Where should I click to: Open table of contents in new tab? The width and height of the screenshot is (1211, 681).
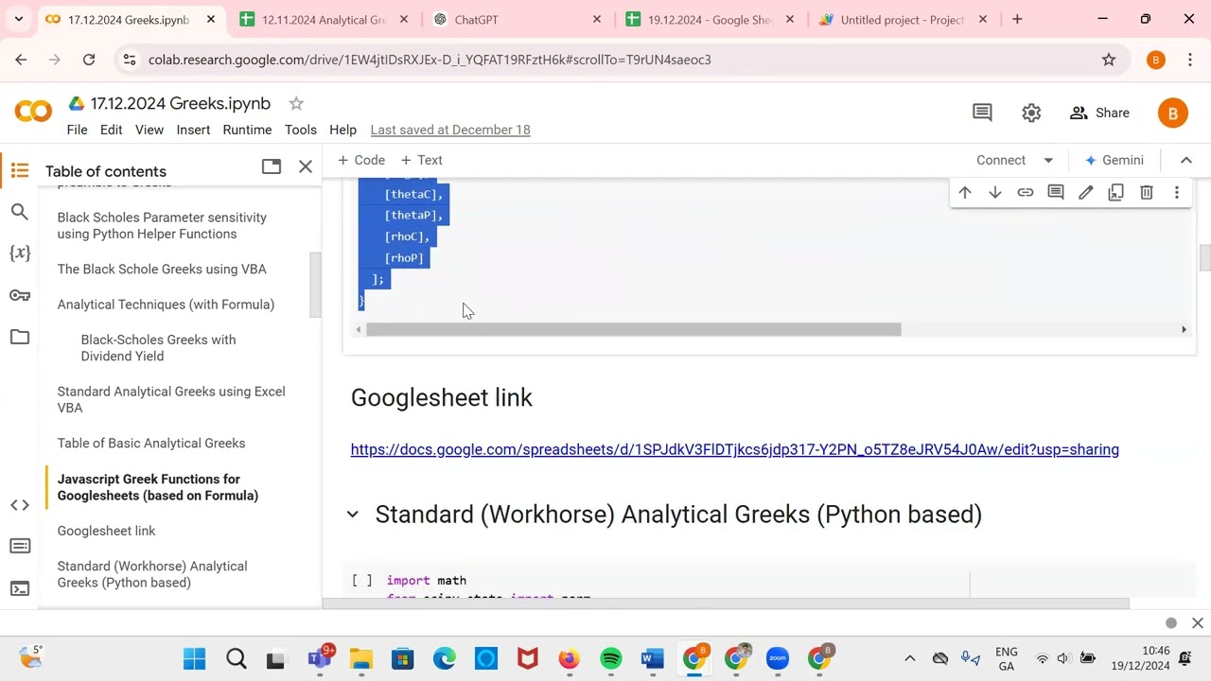coord(272,166)
